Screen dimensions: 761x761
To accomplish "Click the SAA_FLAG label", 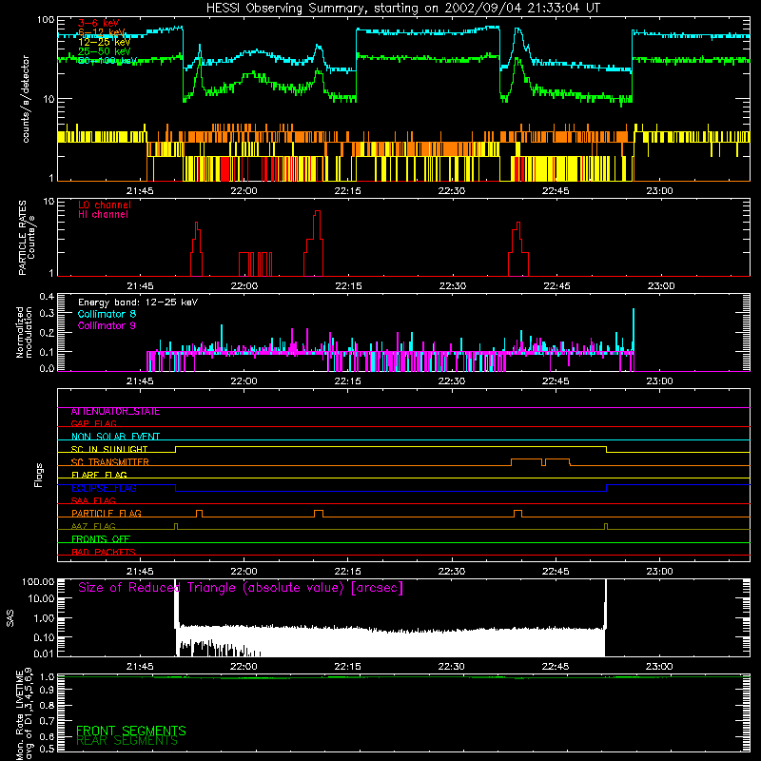I will coord(93,500).
